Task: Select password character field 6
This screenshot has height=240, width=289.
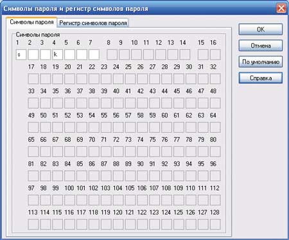Action: click(82, 55)
